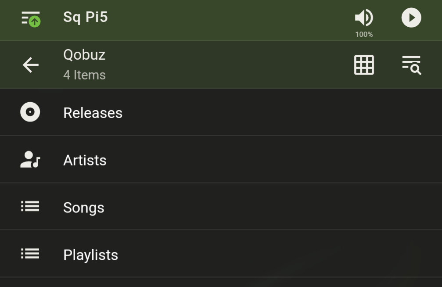This screenshot has width=442, height=287.
Task: Start playback with the play button
Action: (411, 18)
